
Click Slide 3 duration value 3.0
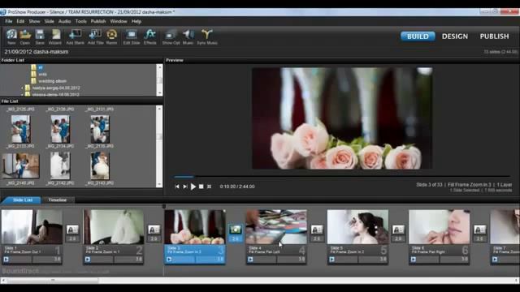(x=220, y=260)
